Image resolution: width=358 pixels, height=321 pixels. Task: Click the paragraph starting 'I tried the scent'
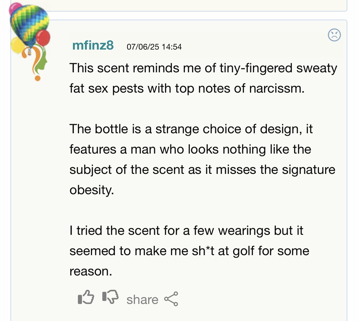coord(189,251)
